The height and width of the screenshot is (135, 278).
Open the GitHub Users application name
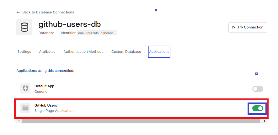[x=46, y=105]
